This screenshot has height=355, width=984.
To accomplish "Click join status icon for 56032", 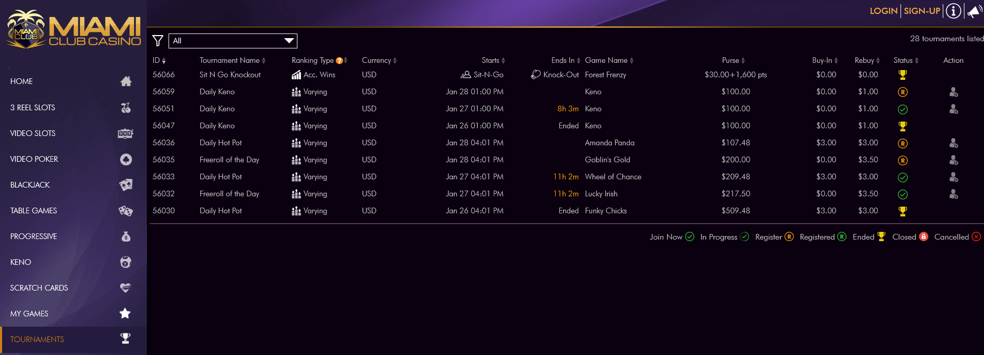I will [x=903, y=194].
